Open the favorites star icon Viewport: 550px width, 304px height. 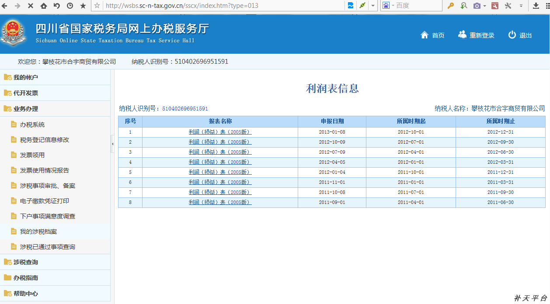coord(83,6)
